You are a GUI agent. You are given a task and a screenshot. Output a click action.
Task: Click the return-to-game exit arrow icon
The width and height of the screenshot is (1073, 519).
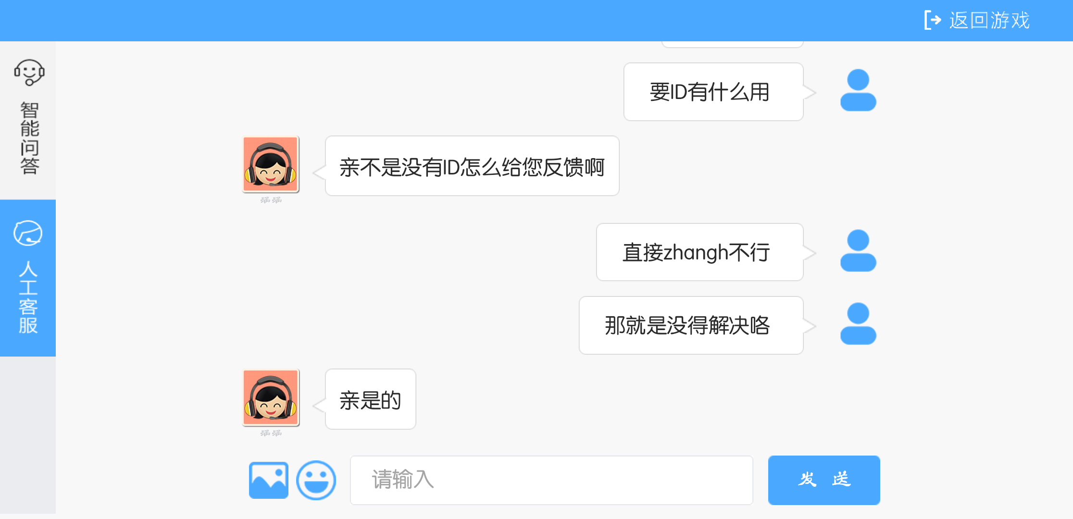pos(933,20)
